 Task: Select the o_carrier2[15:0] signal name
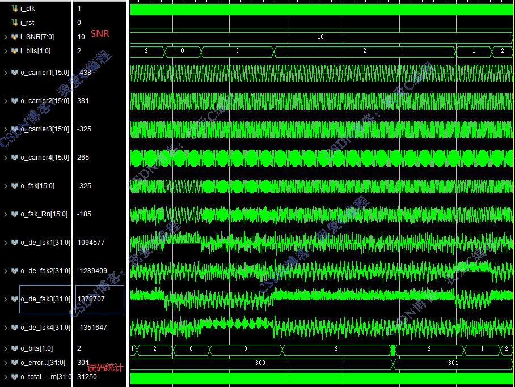point(45,101)
